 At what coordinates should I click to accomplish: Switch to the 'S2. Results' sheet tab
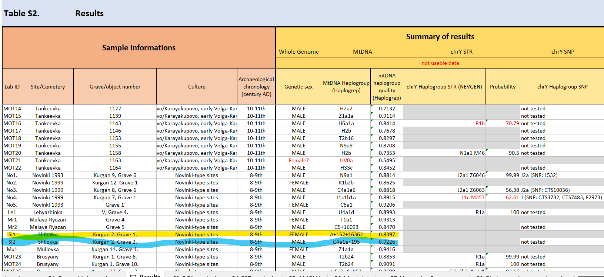(x=144, y=275)
